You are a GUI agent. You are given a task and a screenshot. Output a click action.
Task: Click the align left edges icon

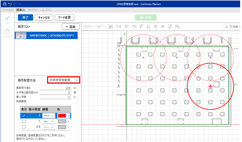tap(127, 27)
